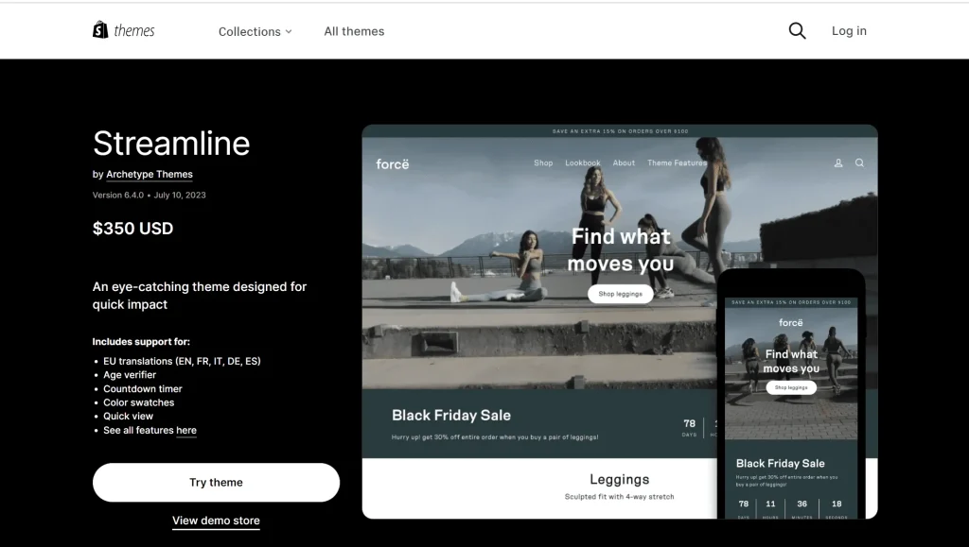Image resolution: width=969 pixels, height=547 pixels.
Task: Click the forcë logo in desktop preview
Action: click(x=392, y=164)
